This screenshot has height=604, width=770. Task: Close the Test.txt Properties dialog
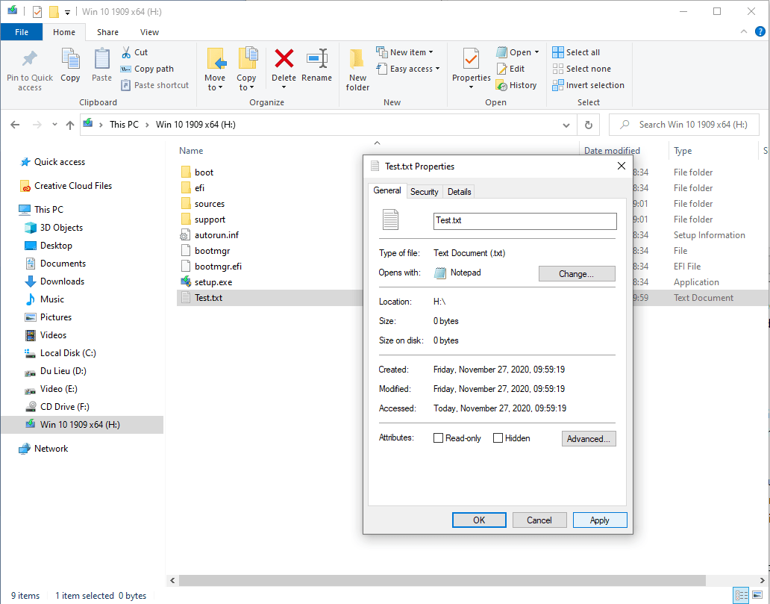click(x=622, y=166)
